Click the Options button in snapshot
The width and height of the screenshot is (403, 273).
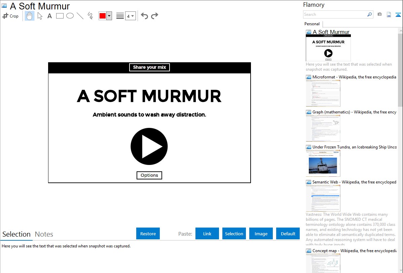tap(149, 175)
